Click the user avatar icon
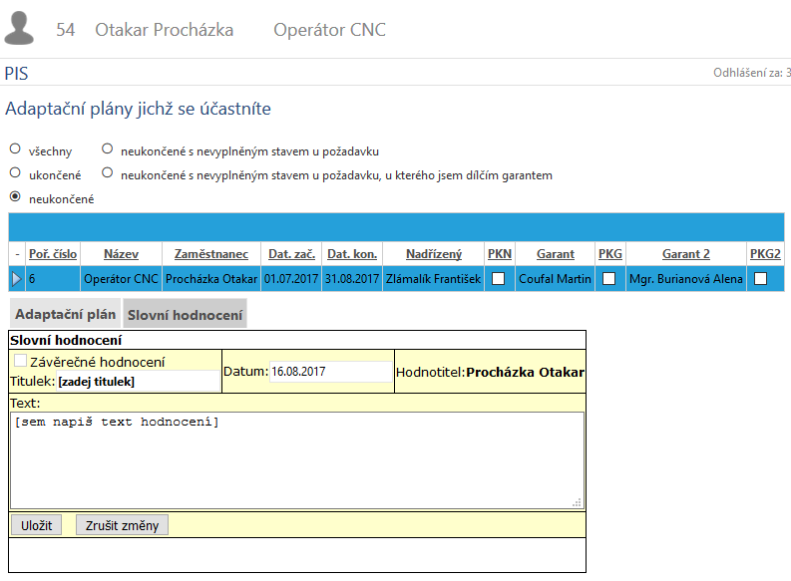This screenshot has width=791, height=581. click(19, 28)
